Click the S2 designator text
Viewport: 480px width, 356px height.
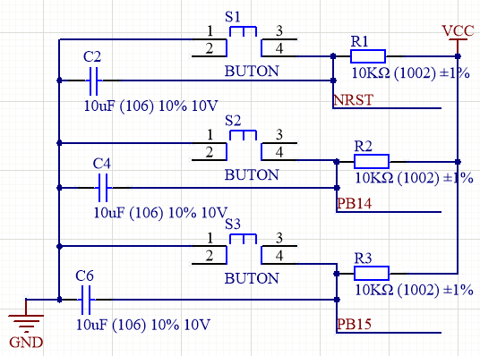point(233,121)
